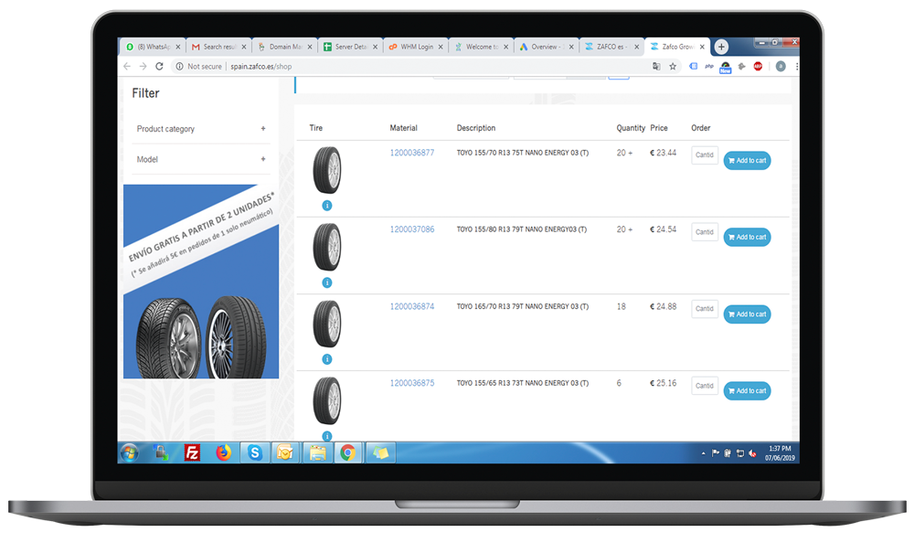Show info for tire TOYO 155/80 R13 79T
This screenshot has height=543, width=914.
click(327, 282)
